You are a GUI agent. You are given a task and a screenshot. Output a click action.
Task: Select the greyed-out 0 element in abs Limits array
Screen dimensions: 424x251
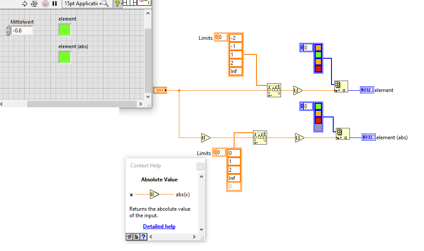[x=234, y=187]
